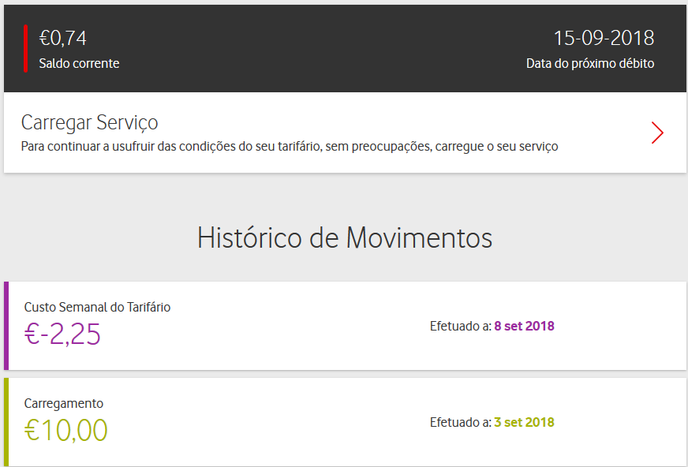The image size is (688, 467).
Task: Expand Carregar Serviço with the red chevron
Action: coord(657,133)
